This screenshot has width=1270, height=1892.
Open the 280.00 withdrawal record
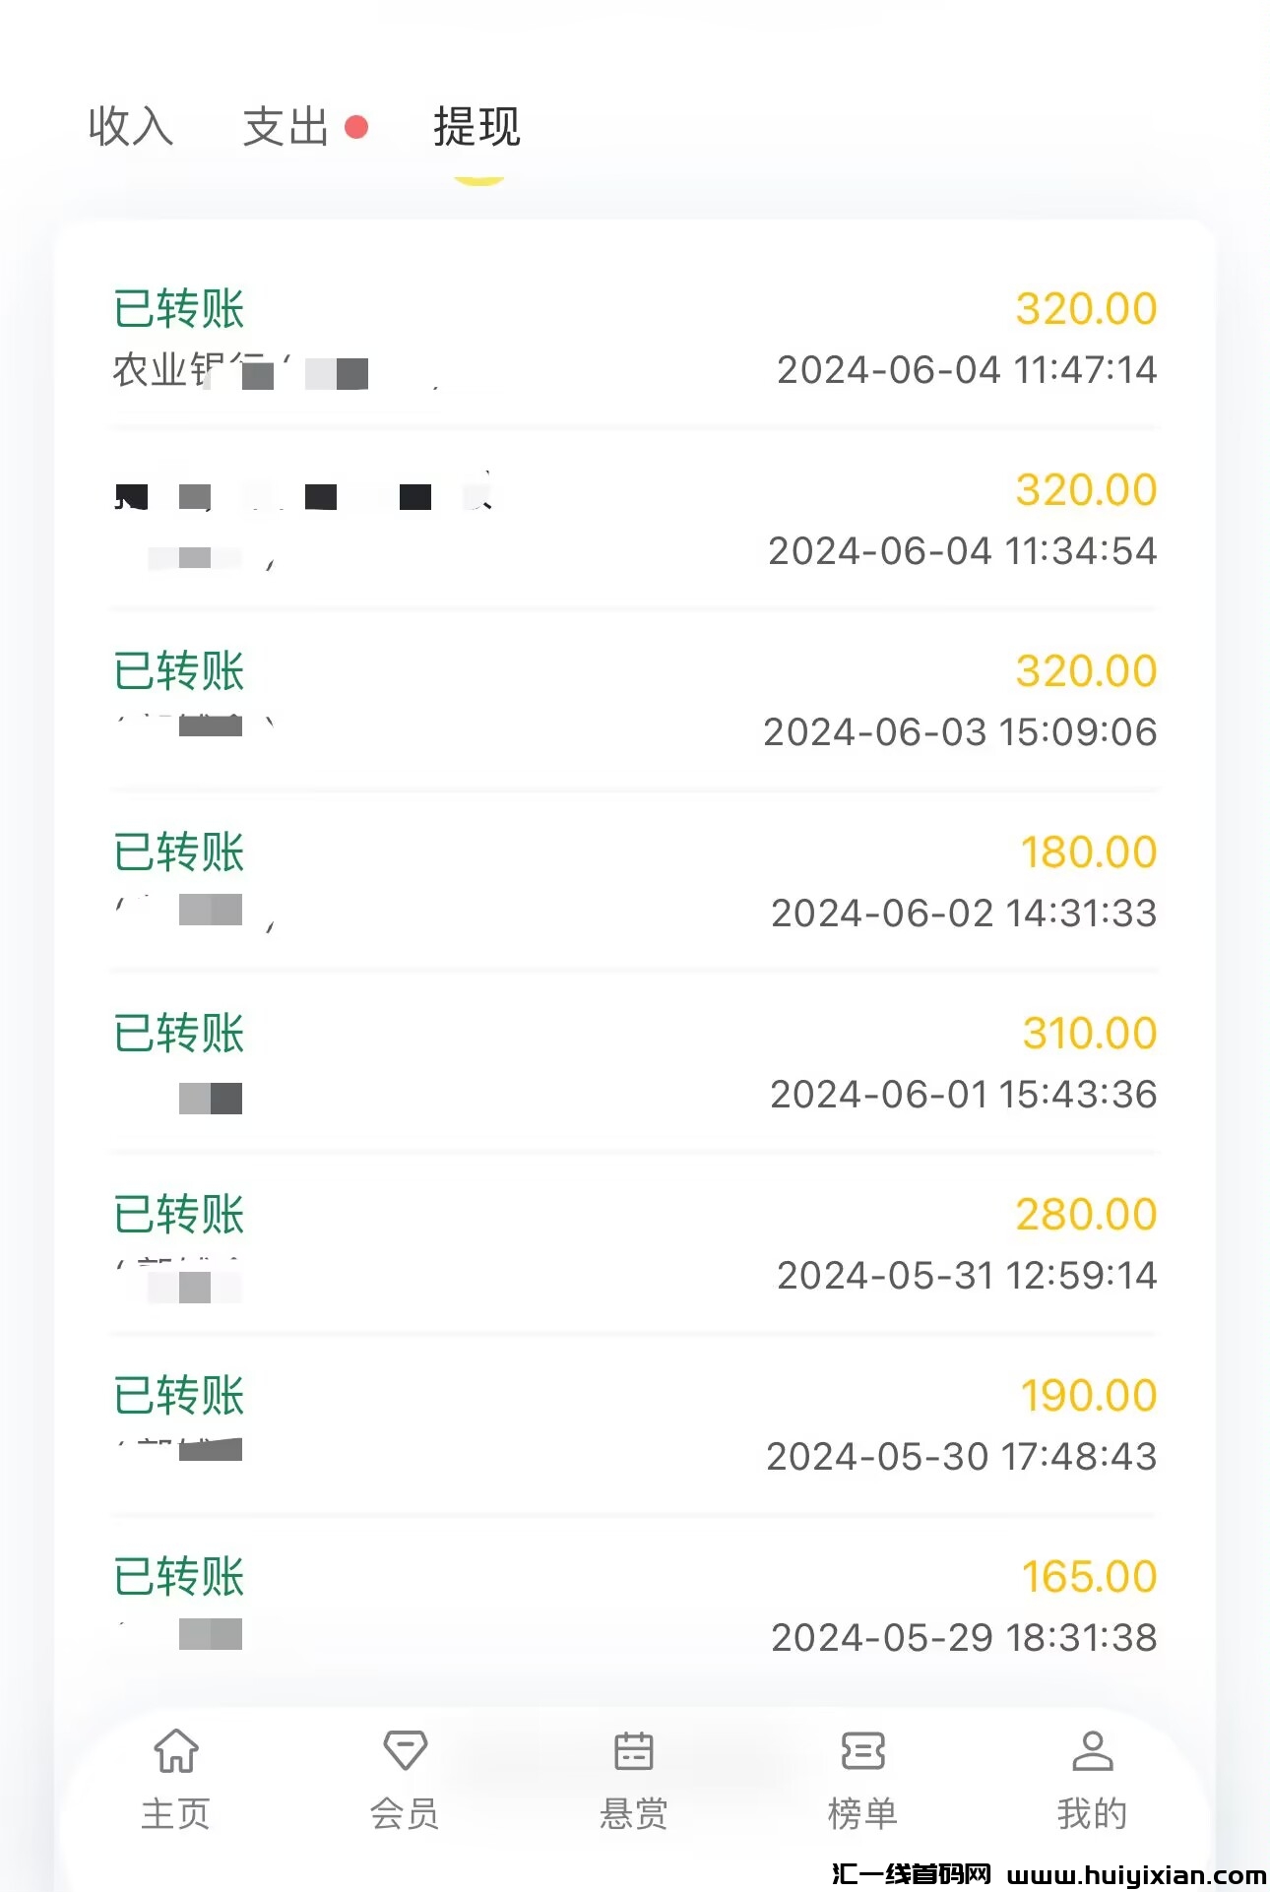634,1243
